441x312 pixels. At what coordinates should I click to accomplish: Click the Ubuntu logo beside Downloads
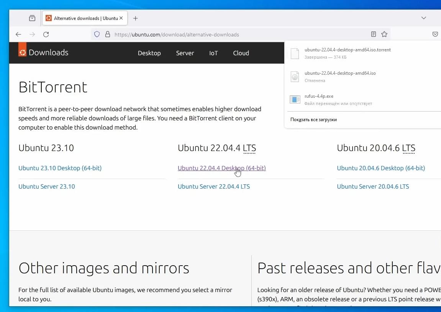point(23,49)
